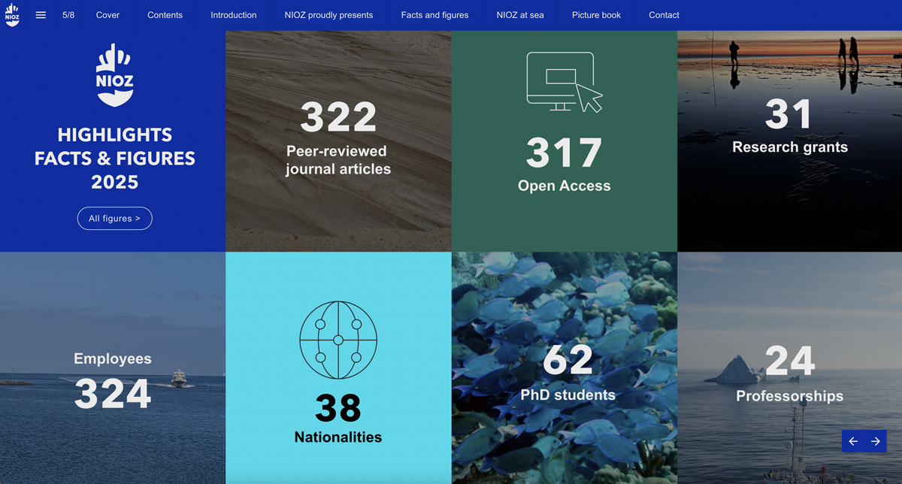
Task: Open the hamburger menu
Action: pyautogui.click(x=41, y=15)
